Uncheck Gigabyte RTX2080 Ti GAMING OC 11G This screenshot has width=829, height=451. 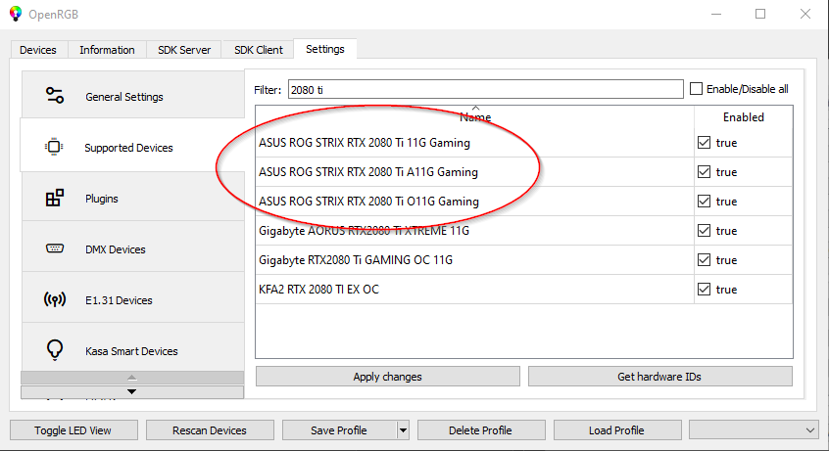point(704,260)
